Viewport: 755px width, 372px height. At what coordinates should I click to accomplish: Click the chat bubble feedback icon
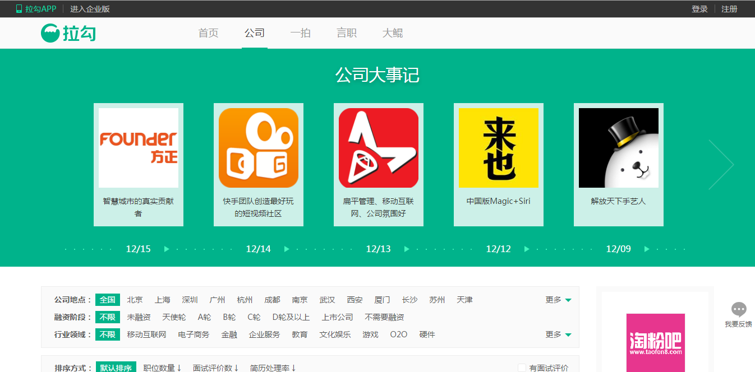pyautogui.click(x=739, y=309)
